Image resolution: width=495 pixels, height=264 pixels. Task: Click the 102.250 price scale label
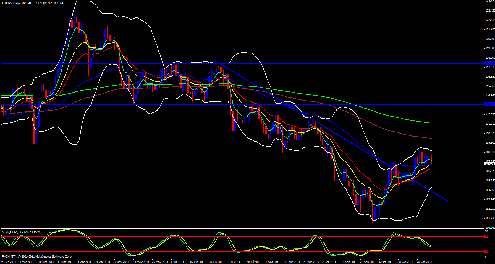(490, 209)
